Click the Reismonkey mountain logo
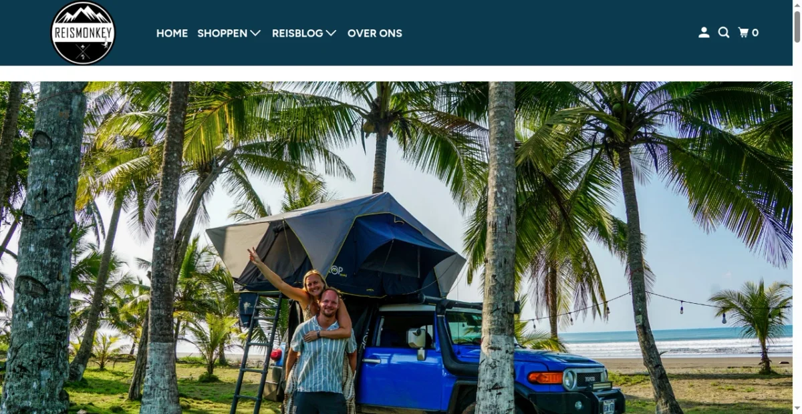 pyautogui.click(x=83, y=33)
